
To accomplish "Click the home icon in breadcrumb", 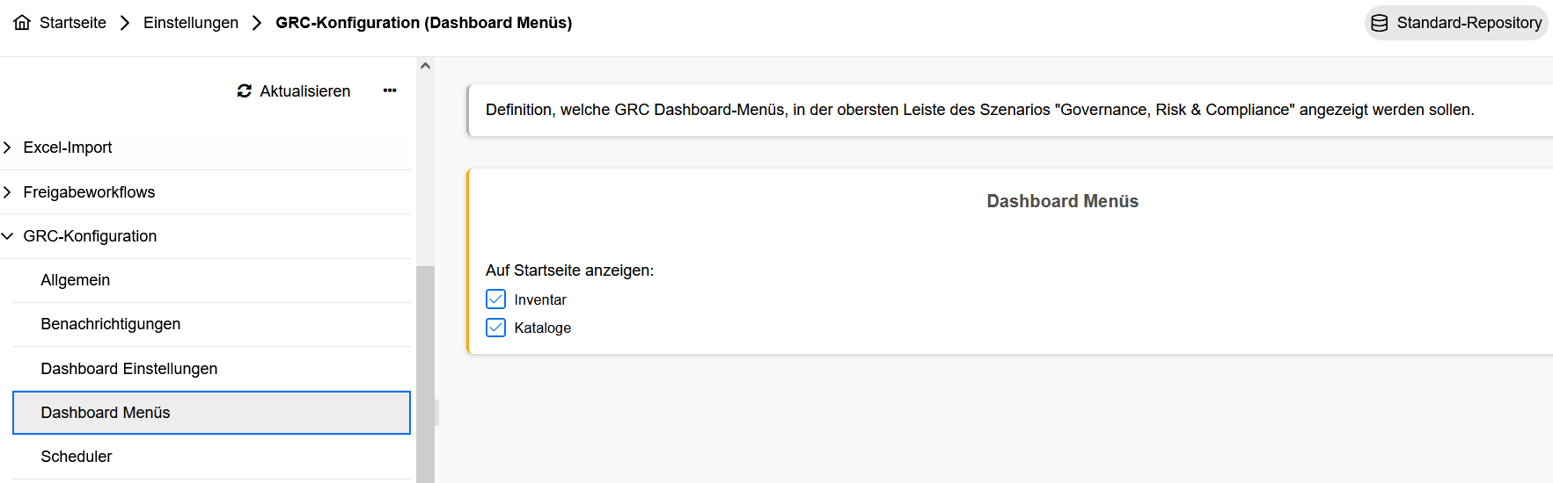I will (x=22, y=23).
